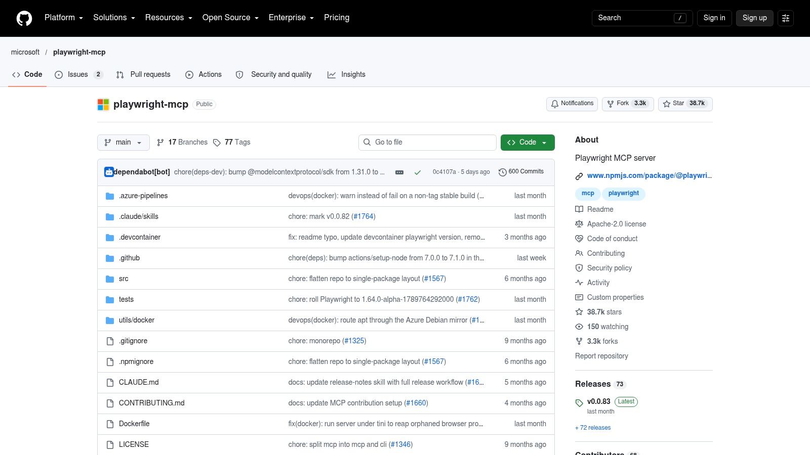This screenshot has width=810, height=455.
Task: Expand the Solutions menu
Action: click(114, 18)
